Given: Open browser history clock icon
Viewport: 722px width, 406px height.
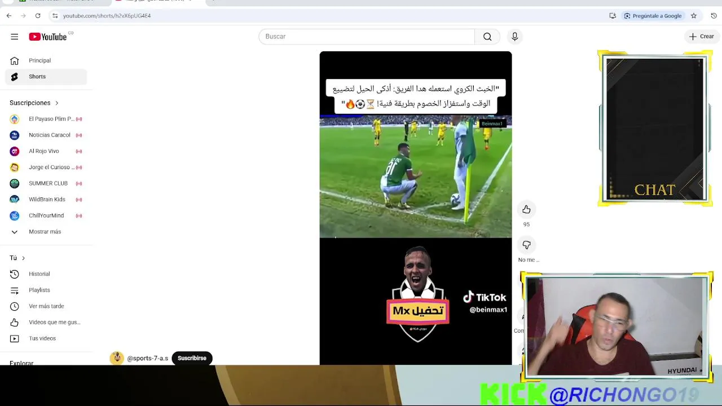Looking at the screenshot, I should (714, 16).
